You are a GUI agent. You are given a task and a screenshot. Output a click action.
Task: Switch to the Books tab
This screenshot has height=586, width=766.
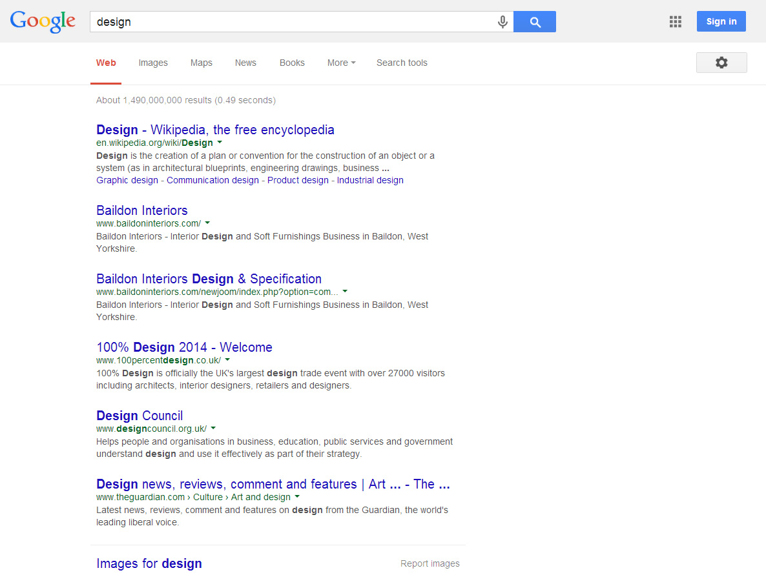pyautogui.click(x=292, y=63)
